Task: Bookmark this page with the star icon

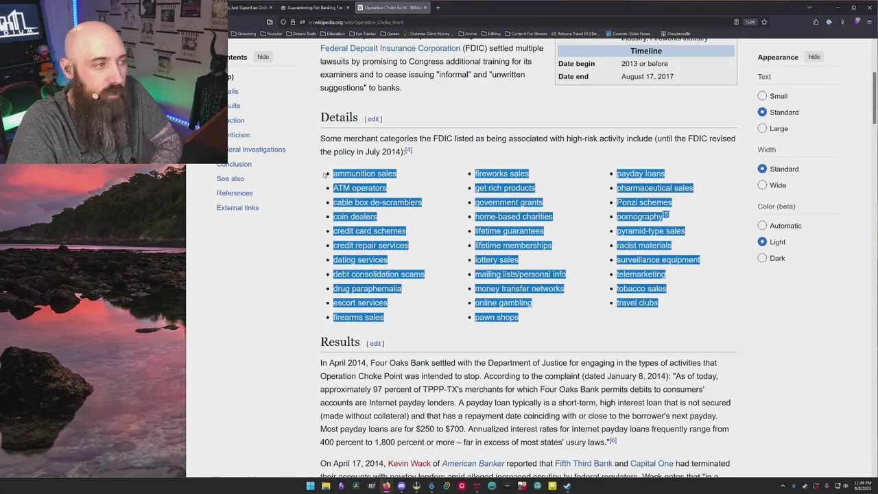Action: 764,22
